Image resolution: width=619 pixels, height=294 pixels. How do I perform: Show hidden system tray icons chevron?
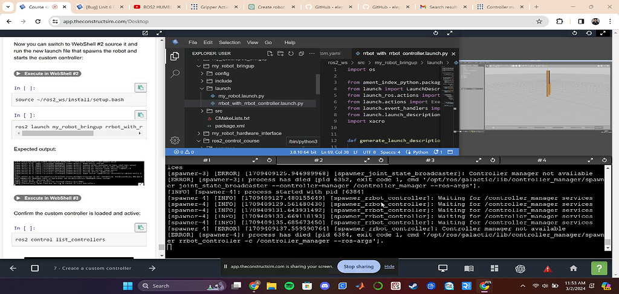pyautogui.click(x=523, y=286)
